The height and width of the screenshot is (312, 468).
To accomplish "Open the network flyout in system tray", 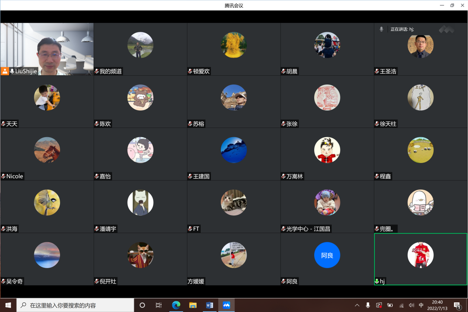I will (x=401, y=305).
